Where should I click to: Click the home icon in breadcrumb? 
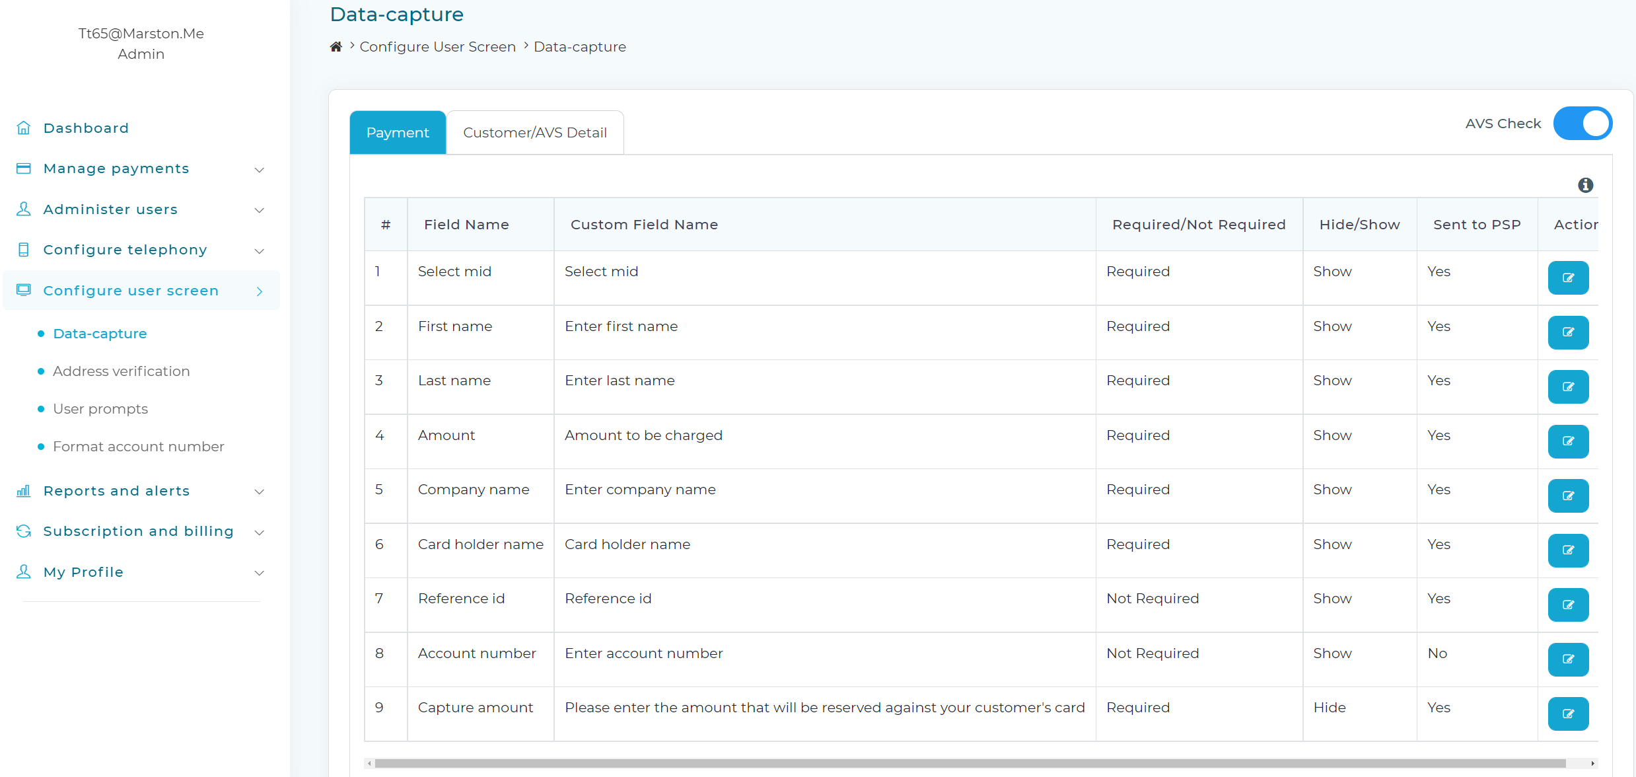tap(336, 47)
